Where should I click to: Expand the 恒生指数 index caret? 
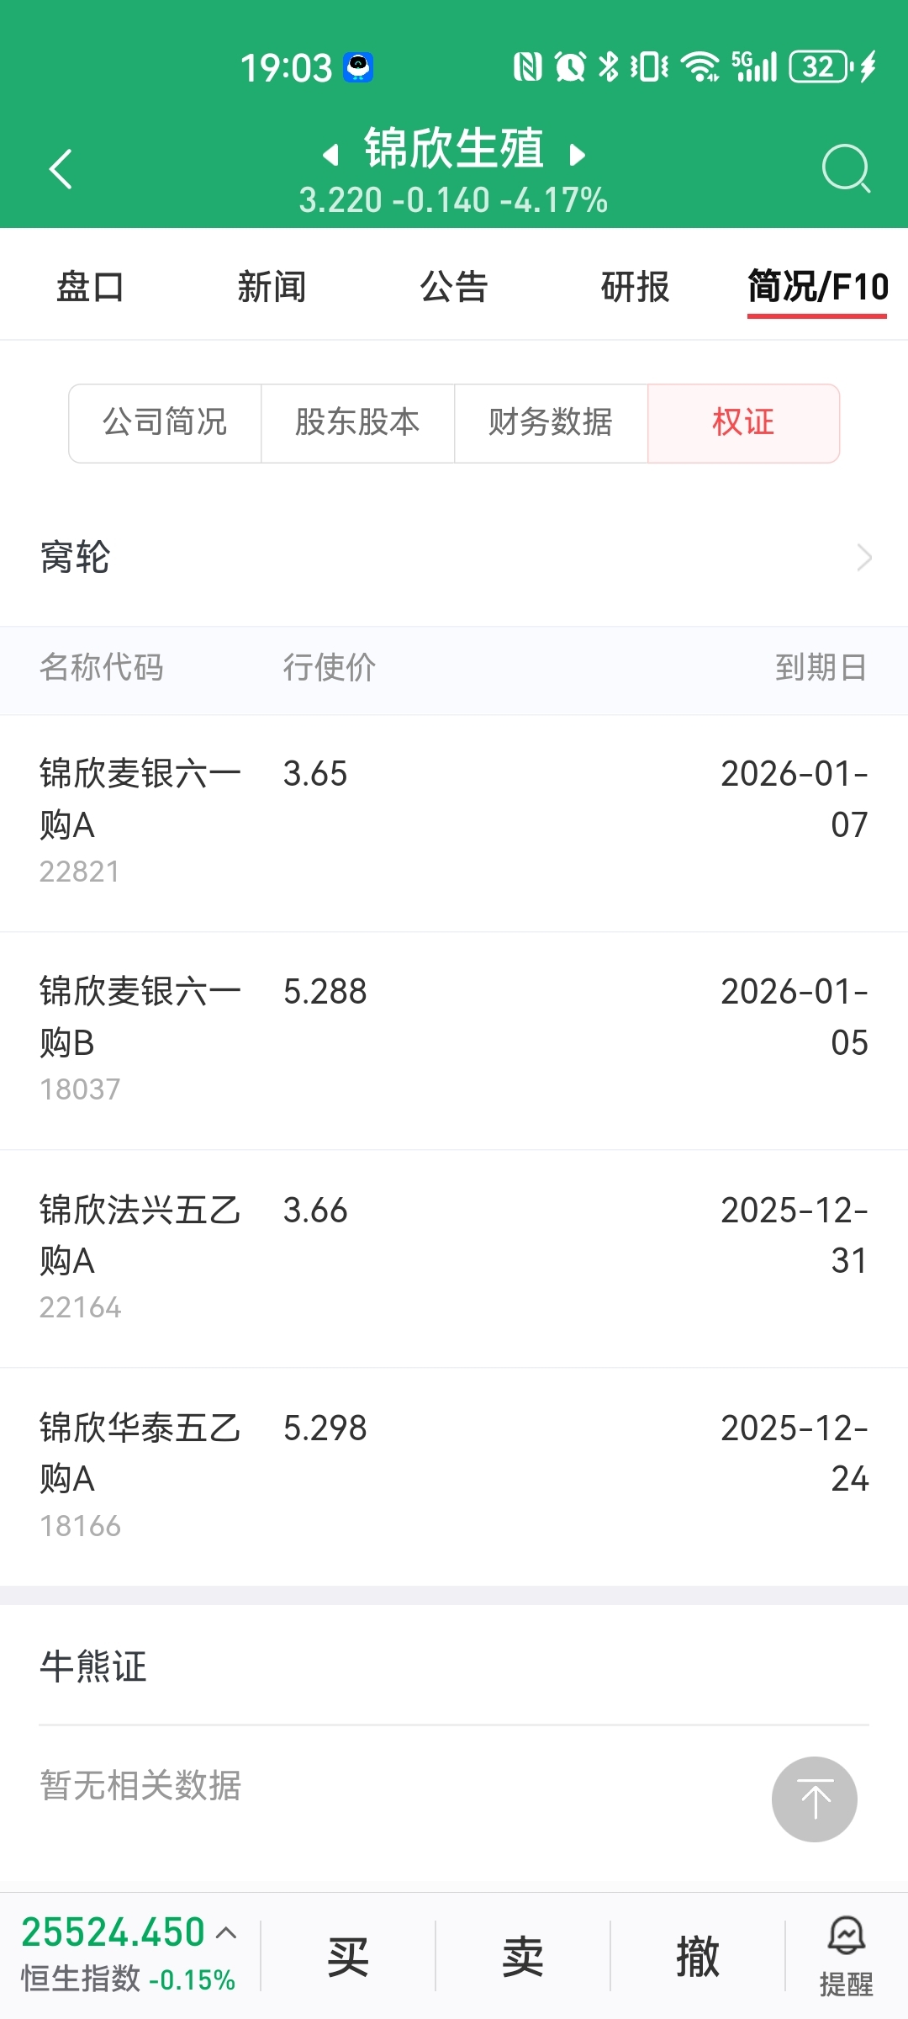pos(225,1932)
